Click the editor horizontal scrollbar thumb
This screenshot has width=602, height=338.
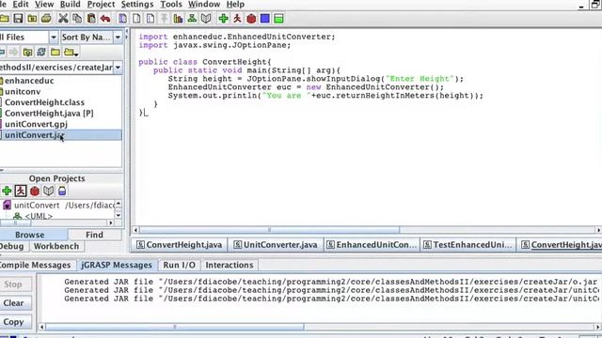click(x=269, y=230)
